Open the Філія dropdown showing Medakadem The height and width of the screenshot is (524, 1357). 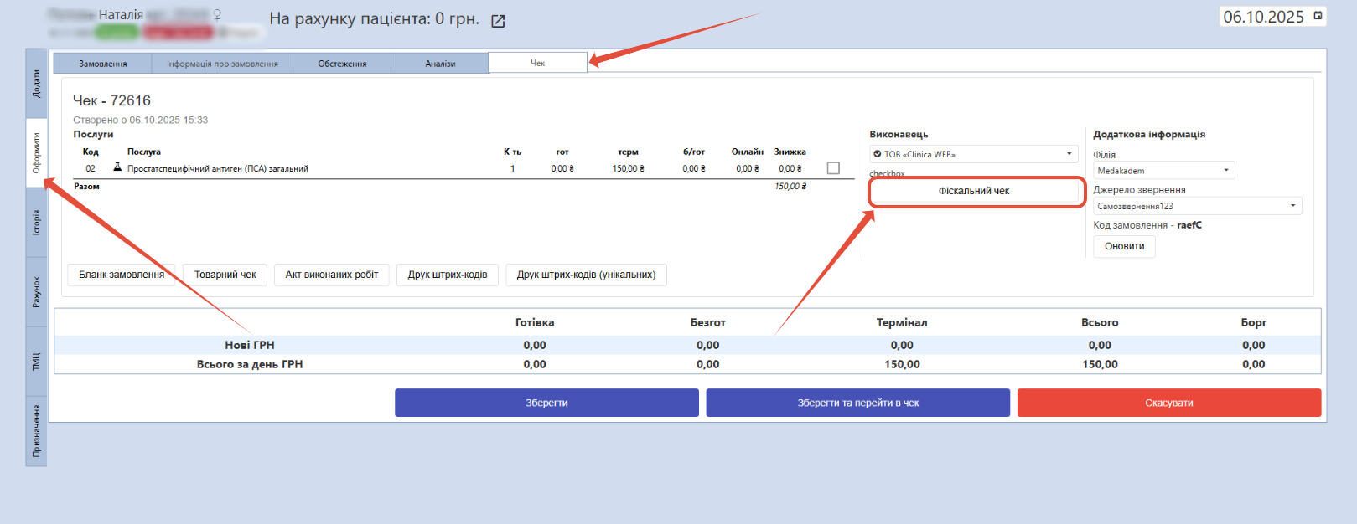(x=1163, y=171)
